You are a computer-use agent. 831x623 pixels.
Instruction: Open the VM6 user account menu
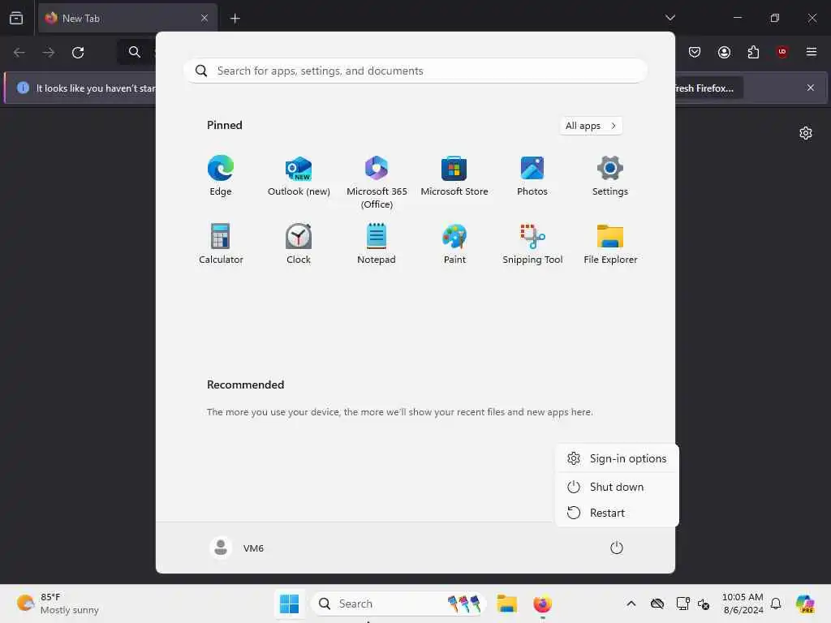237,548
